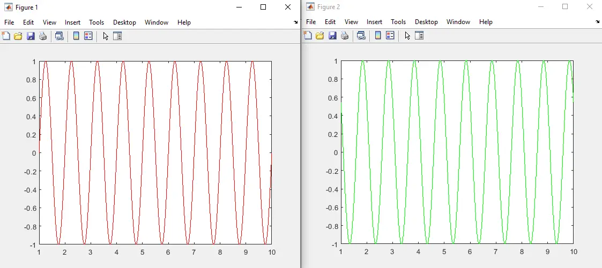Click Print Figure icon in Figure 2
This screenshot has width=602, height=268.
pos(344,36)
